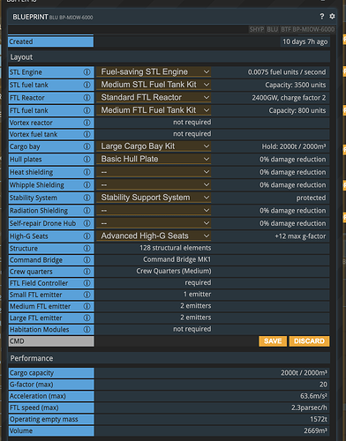Open the blueprint help question mark

(x=322, y=17)
